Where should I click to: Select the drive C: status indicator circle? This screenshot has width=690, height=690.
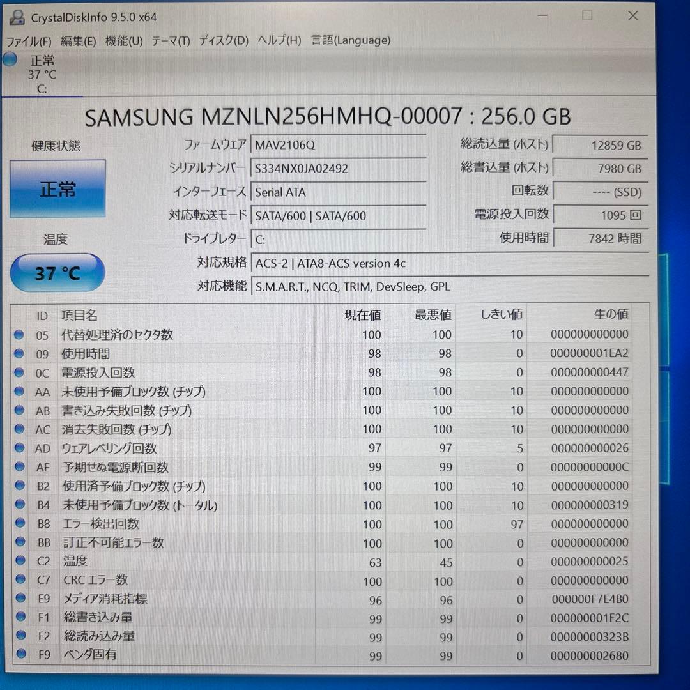click(10, 59)
